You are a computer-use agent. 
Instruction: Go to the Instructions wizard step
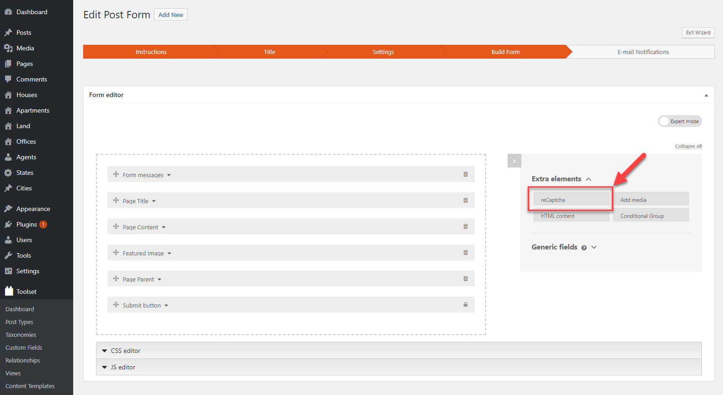pyautogui.click(x=151, y=52)
